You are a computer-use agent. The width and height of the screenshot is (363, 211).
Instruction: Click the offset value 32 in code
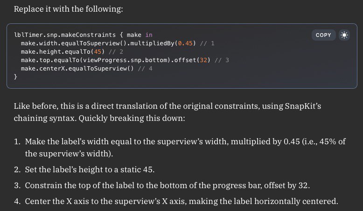pos(203,60)
